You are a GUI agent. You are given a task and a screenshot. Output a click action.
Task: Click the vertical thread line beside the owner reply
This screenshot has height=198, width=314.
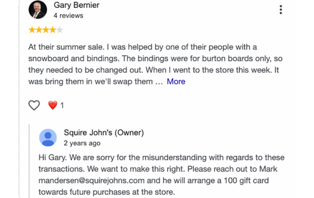pos(29,161)
